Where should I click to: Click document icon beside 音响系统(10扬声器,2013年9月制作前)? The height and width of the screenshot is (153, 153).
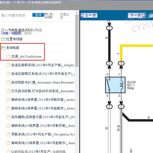(8, 126)
